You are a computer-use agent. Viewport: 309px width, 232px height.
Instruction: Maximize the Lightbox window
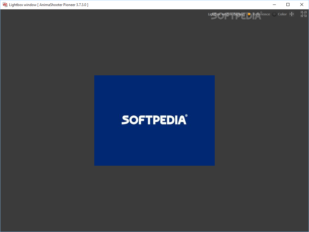(x=288, y=5)
